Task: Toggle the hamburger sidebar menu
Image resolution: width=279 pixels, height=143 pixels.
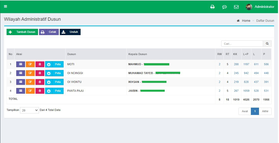Action: pos(5,7)
